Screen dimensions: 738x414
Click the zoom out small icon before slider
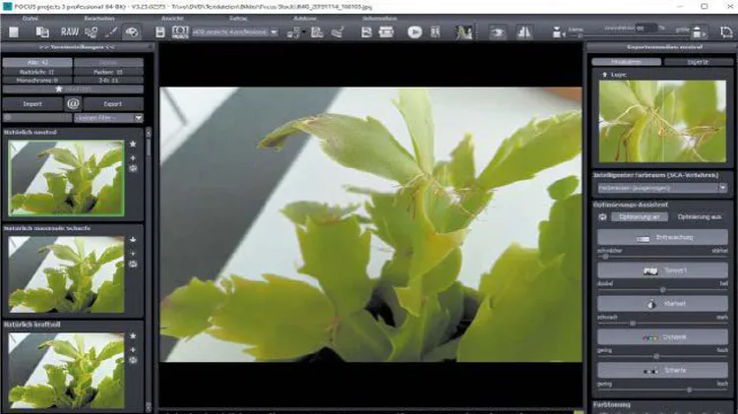[558, 32]
